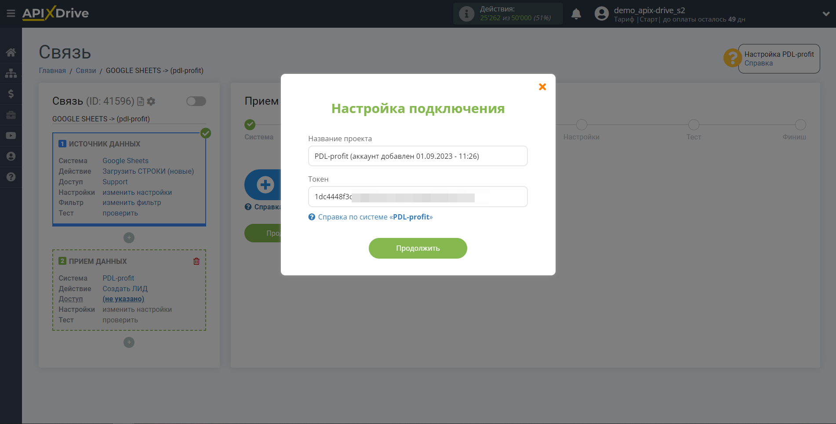Expand the account dropdown arrow
Screen dimensions: 836x424
[x=826, y=14]
